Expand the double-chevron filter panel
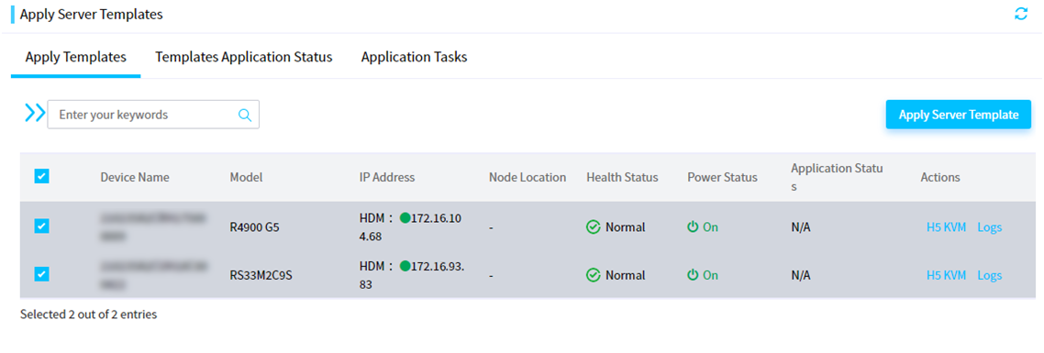Viewport: 1044px width, 353px height. pos(35,114)
